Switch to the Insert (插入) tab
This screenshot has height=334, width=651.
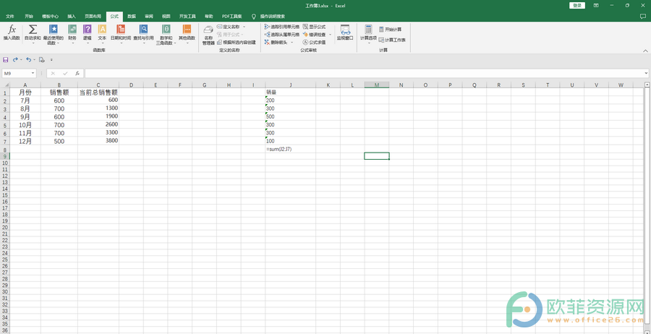tap(72, 16)
